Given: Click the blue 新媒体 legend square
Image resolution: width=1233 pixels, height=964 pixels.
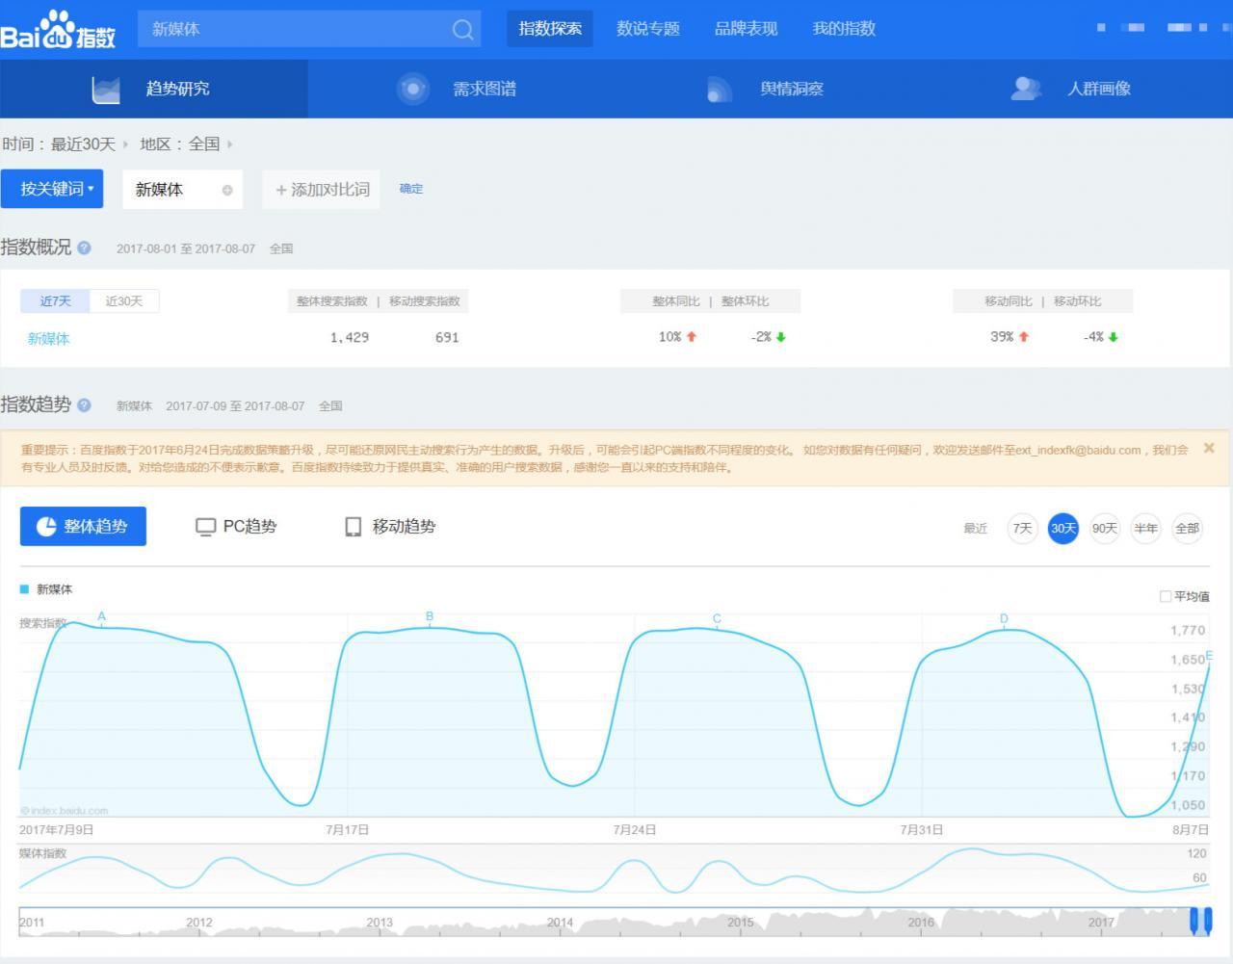Looking at the screenshot, I should pos(24,589).
